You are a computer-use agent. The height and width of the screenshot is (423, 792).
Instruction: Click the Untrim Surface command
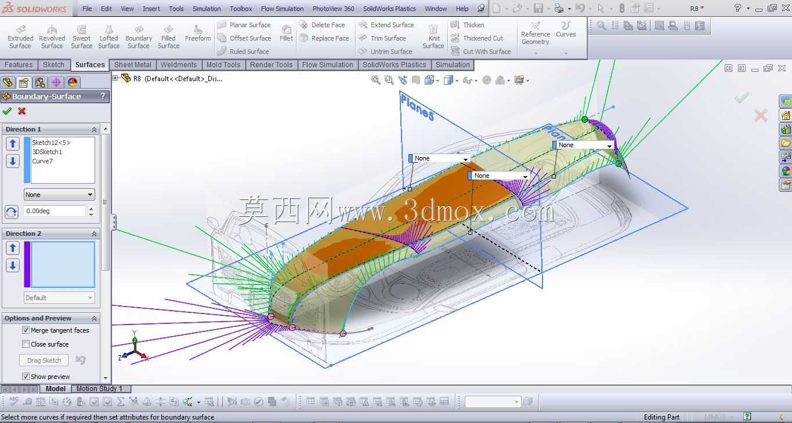(x=385, y=52)
